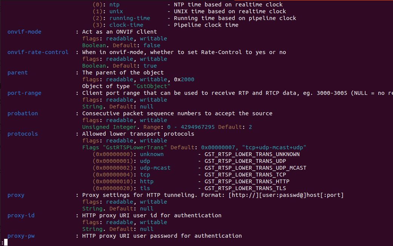Click the protocols property name
The height and width of the screenshot is (246, 393).
(x=23, y=134)
